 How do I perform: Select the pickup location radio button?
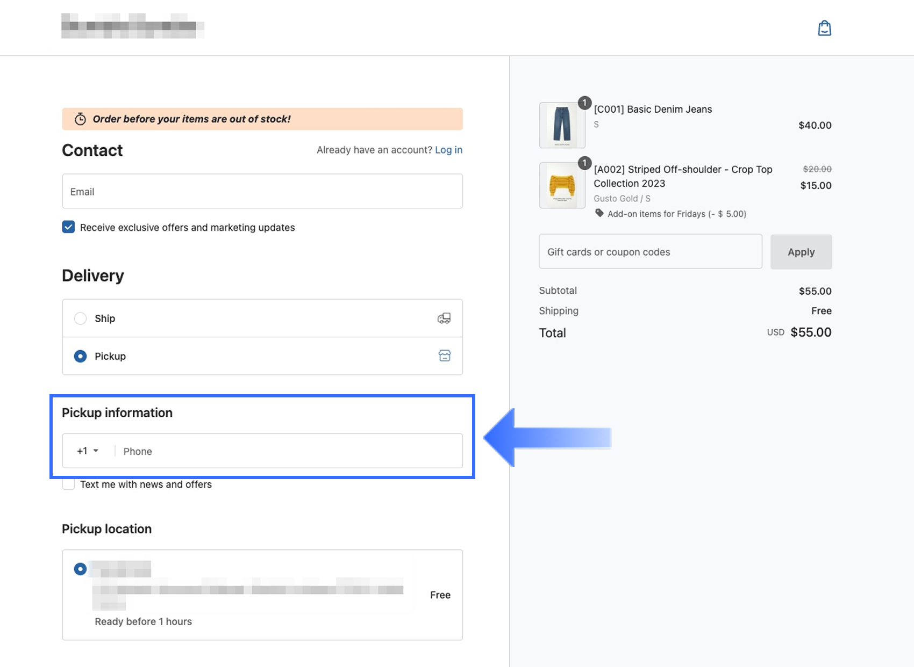(x=80, y=569)
